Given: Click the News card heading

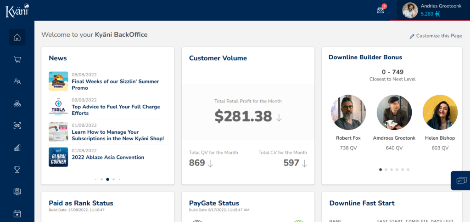Looking at the screenshot, I should (x=58, y=58).
